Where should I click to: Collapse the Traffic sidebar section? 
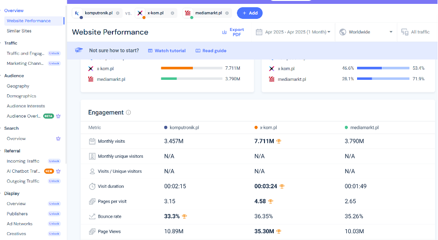pyautogui.click(x=11, y=43)
